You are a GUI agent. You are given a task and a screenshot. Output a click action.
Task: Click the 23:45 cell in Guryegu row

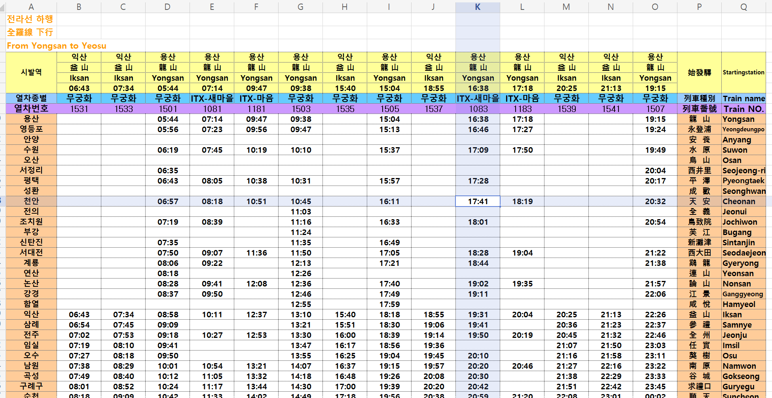click(655, 387)
